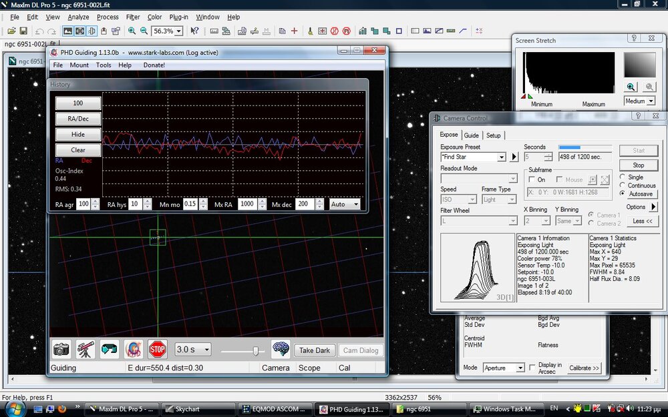
Task: Click the loop exposure arrows icon
Action: coord(109,349)
